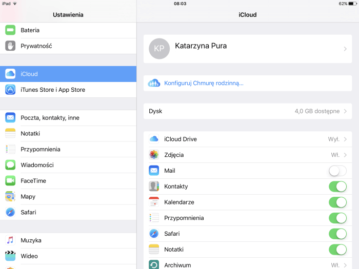Tap the Poczta envelope icon in sidebar
This screenshot has height=269, width=359.
pos(10,117)
